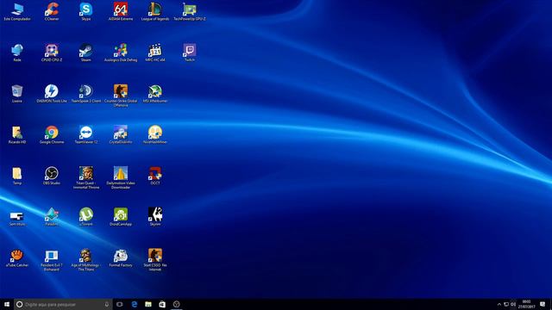Focus the taskbar search box
Viewport: 552px width, 310px height.
point(63,304)
